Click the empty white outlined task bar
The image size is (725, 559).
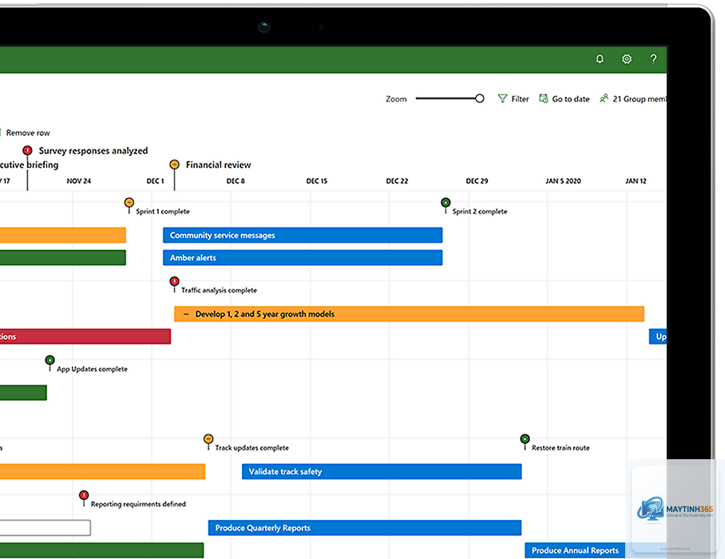(x=46, y=528)
